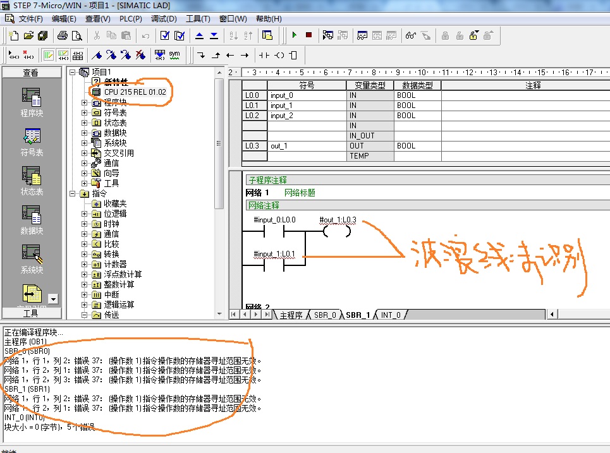This screenshot has width=610, height=453.
Task: Click input_0 symbol cell
Action: 307,95
